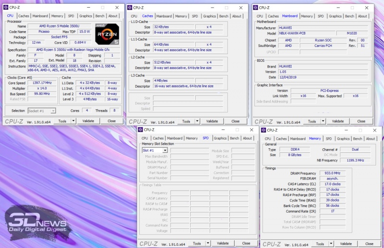The width and height of the screenshot is (384, 248).
Task: Click the AMD Ryzen 5 logo in CPU window
Action: pos(107,34)
